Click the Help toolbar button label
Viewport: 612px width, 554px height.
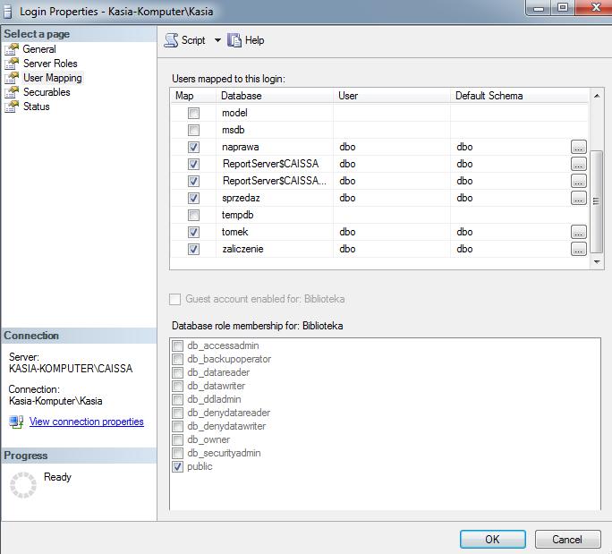point(254,40)
